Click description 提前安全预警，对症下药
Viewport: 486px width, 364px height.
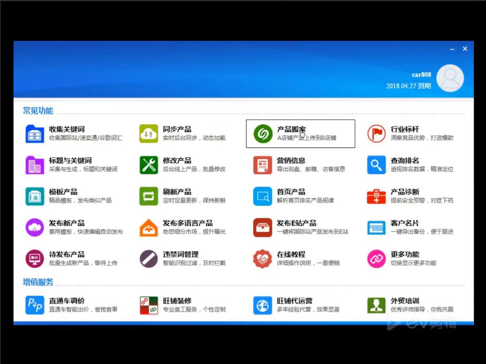[x=422, y=201]
